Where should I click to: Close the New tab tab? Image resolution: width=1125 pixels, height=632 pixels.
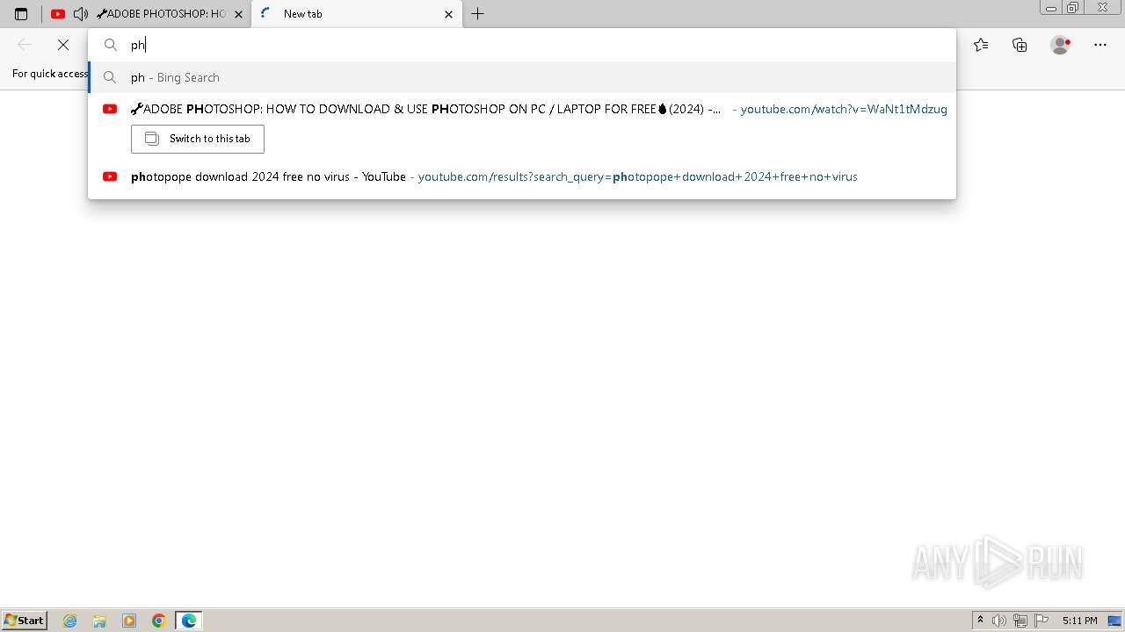(449, 14)
